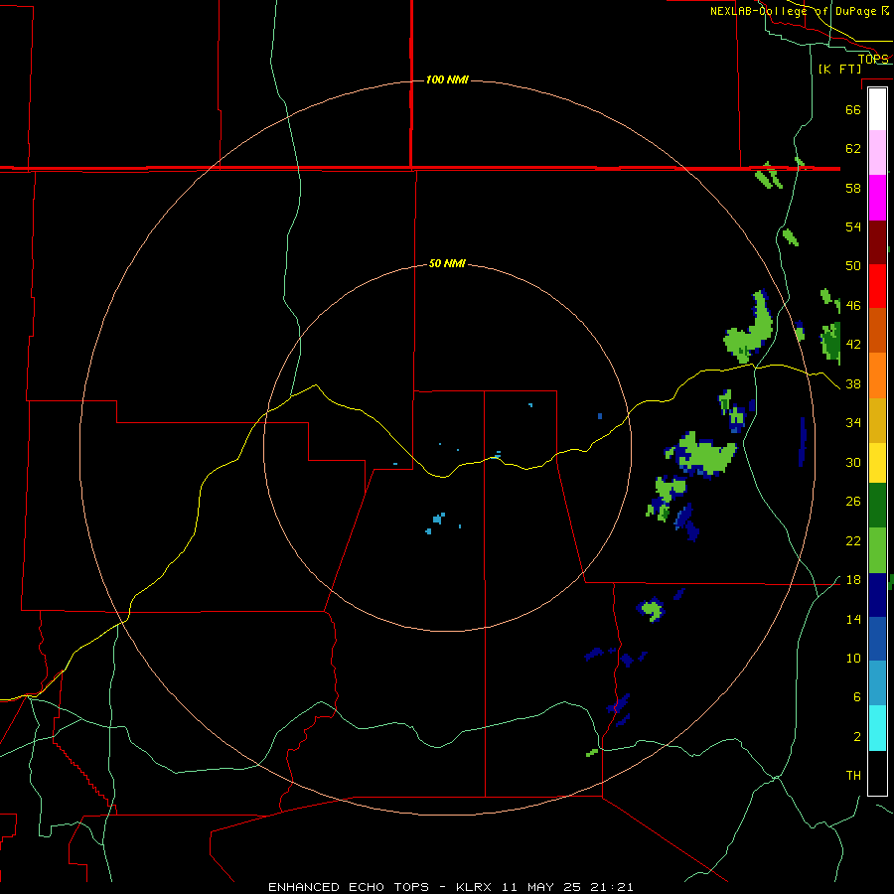Click the legend value '62'
Screen dimensions: 894x894
(853, 148)
